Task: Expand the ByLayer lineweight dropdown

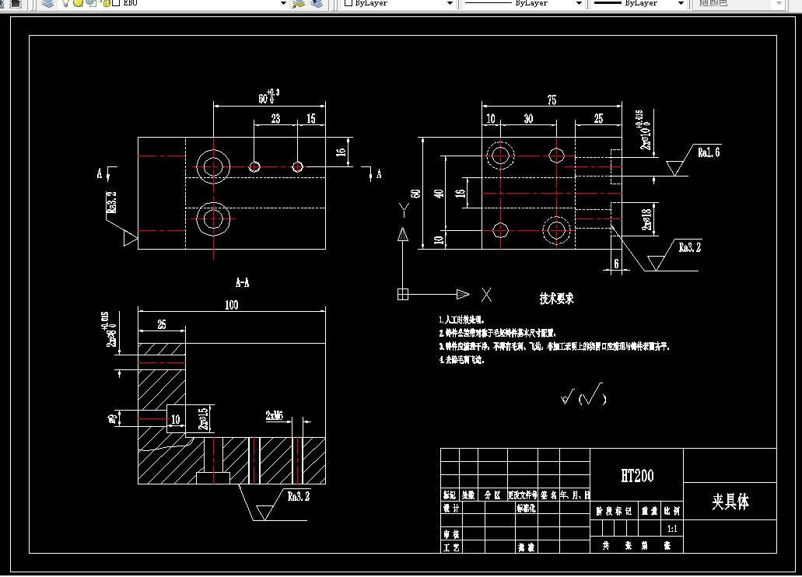Action: tap(681, 3)
